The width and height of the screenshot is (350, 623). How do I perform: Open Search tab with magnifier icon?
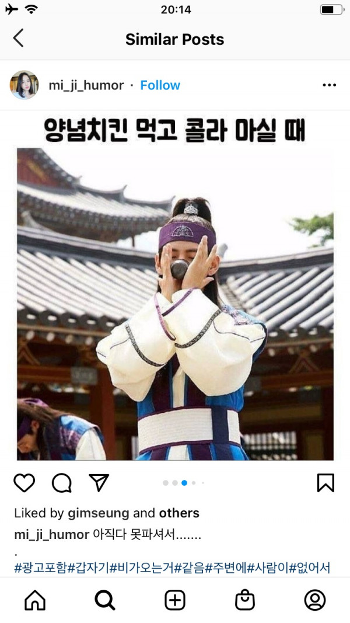105,600
